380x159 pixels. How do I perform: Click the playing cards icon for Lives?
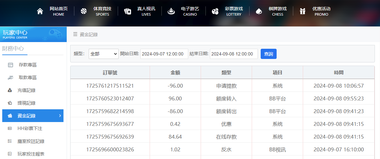coord(128,11)
